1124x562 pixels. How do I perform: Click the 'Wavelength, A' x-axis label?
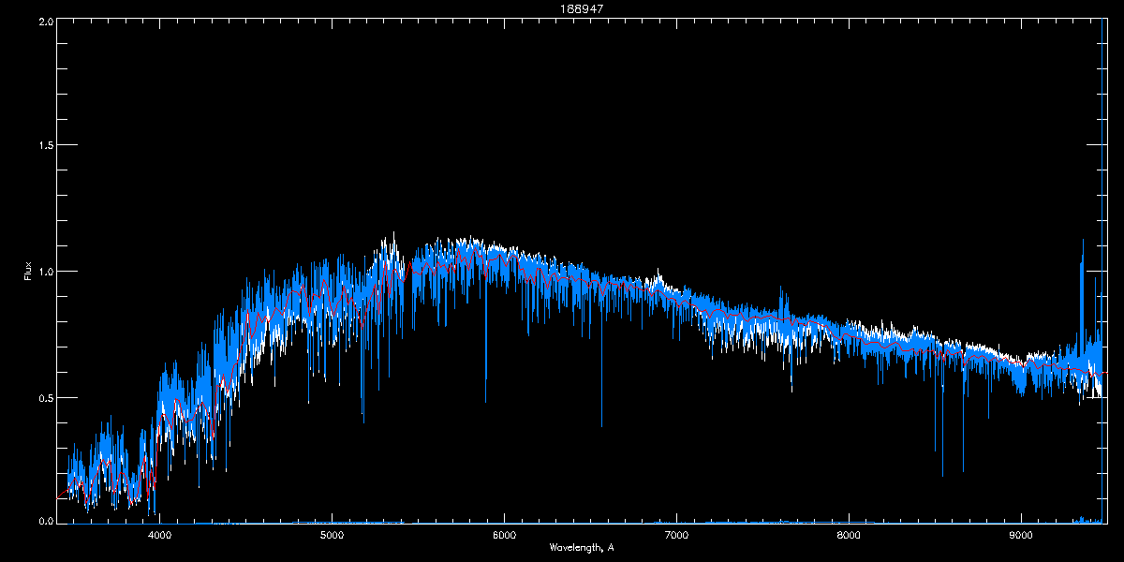point(581,547)
